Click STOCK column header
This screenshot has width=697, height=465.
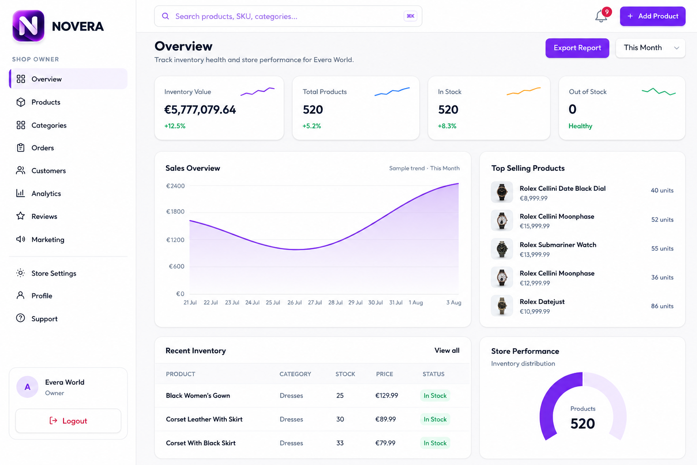[x=345, y=374]
